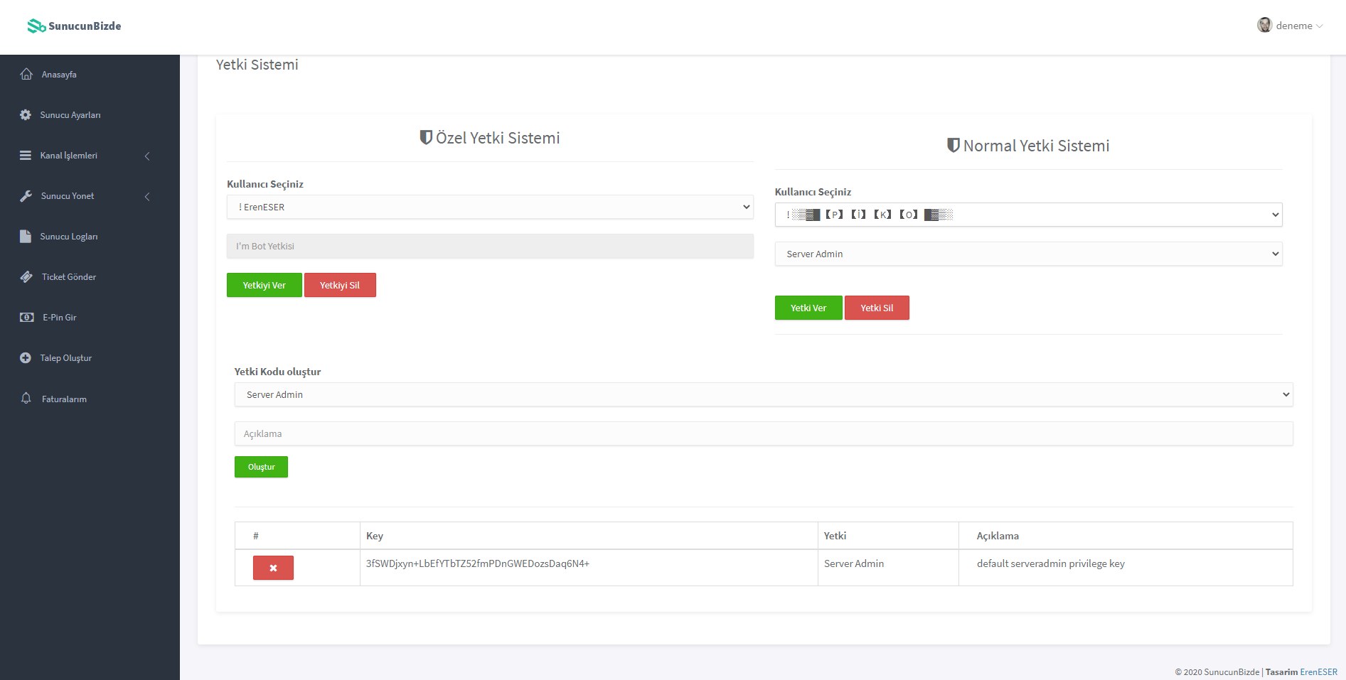This screenshot has height=680, width=1346.
Task: Click Talep Oluştur plus icon
Action: (26, 358)
